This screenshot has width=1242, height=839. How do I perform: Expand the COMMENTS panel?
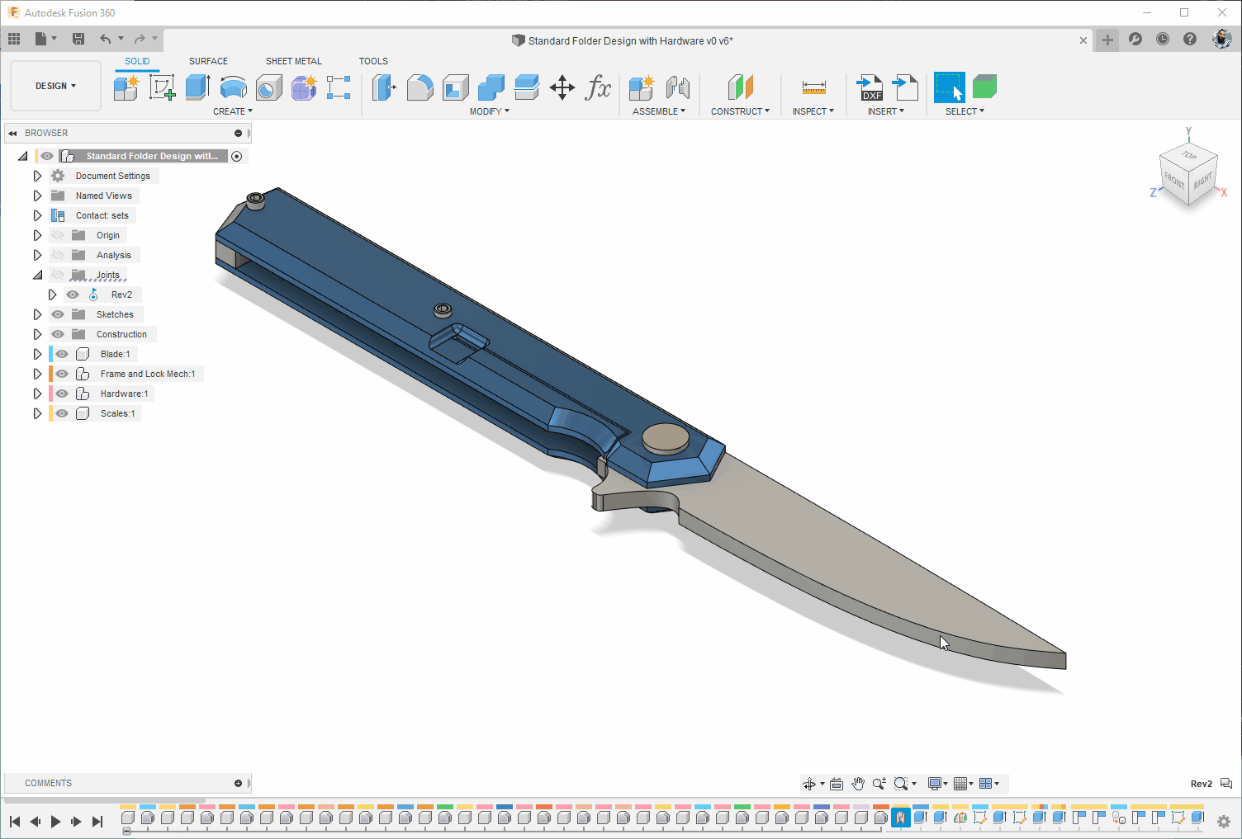click(x=238, y=783)
